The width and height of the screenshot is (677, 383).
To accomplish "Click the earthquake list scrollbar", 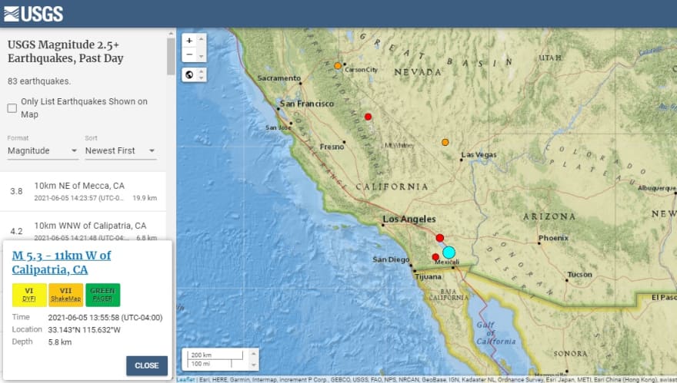I will tap(171, 58).
